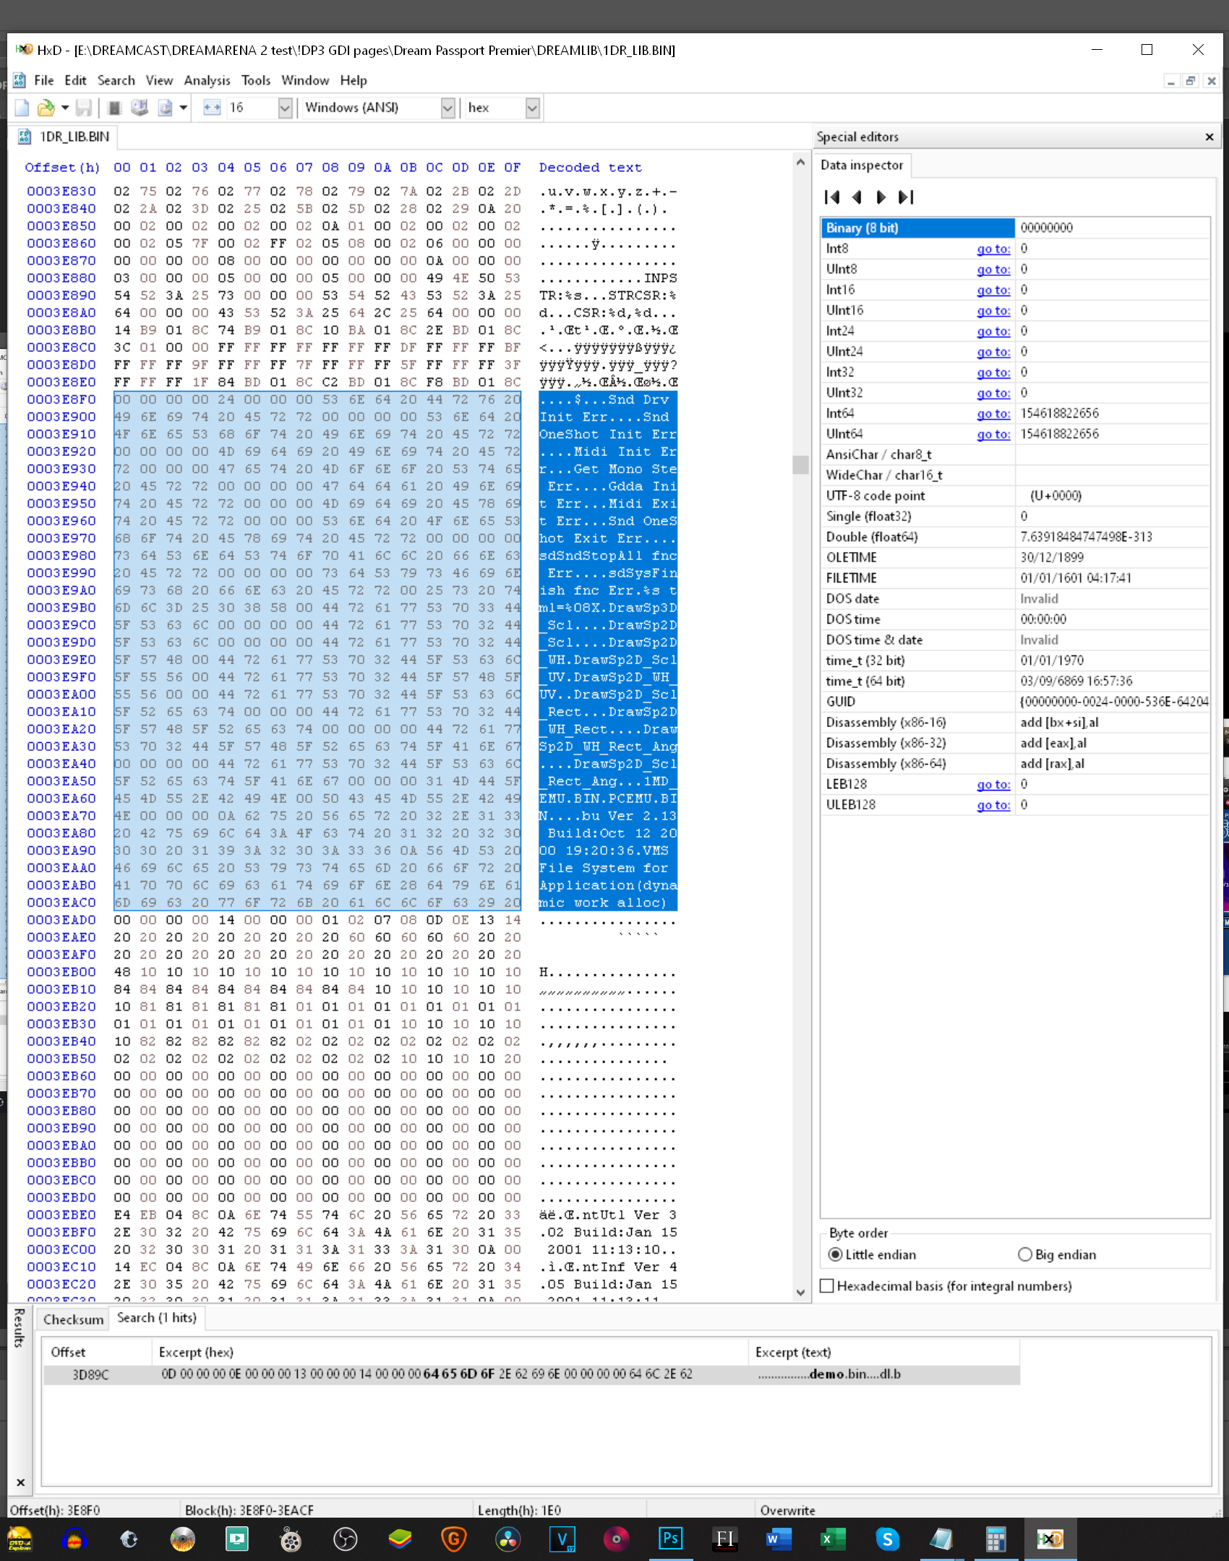Click the hex view scrollbar thumb
The image size is (1229, 1561).
pyautogui.click(x=800, y=465)
